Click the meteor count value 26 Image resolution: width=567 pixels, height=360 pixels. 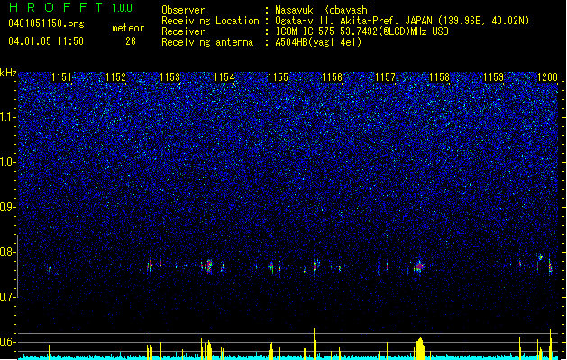click(131, 41)
